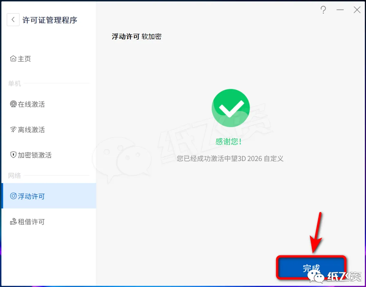366x287 pixels.
Task: Click the house icon beside 主页
Action: point(13,58)
